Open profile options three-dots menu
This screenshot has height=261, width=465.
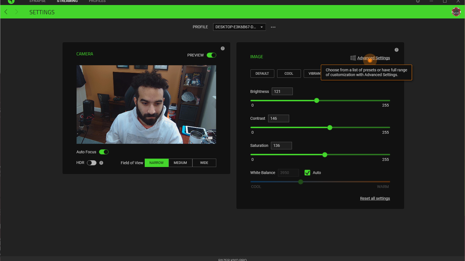click(273, 27)
